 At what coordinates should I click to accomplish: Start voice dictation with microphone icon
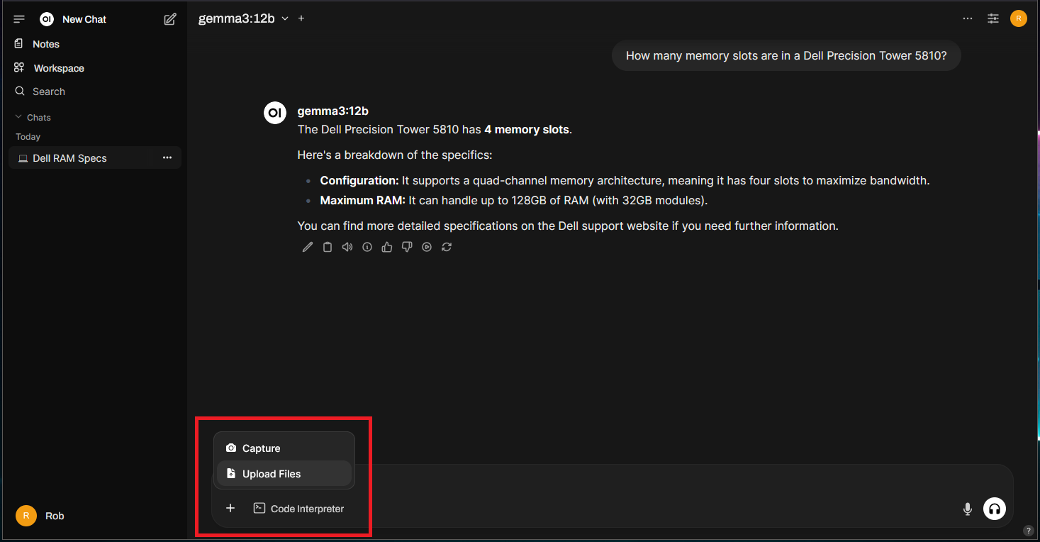(x=967, y=509)
